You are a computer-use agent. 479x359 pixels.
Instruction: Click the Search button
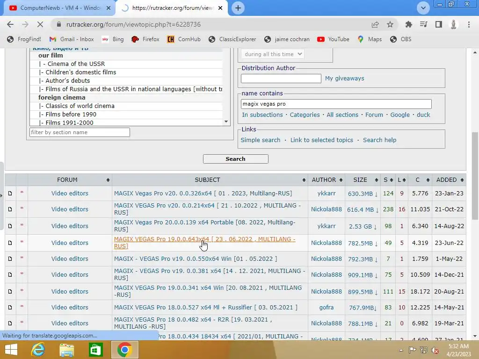236,159
